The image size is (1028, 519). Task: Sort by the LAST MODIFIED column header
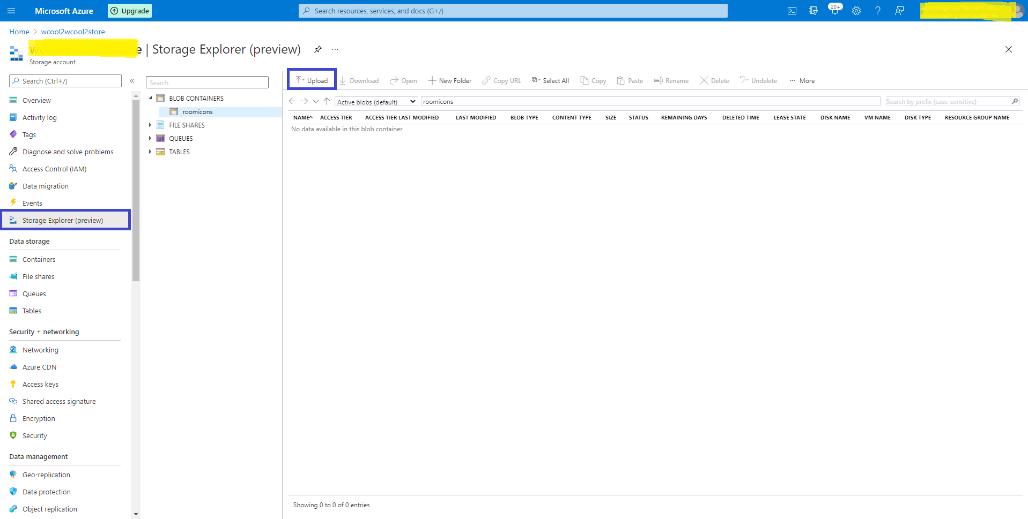pyautogui.click(x=476, y=117)
